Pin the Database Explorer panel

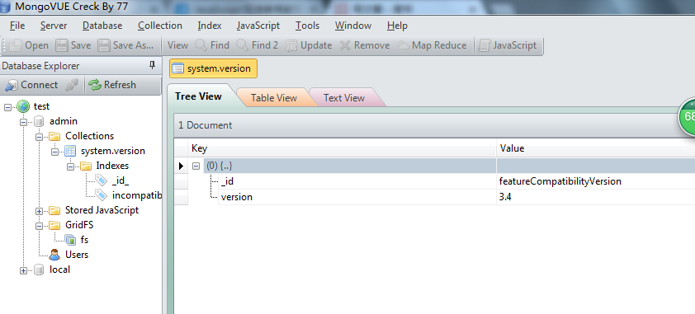click(x=153, y=65)
